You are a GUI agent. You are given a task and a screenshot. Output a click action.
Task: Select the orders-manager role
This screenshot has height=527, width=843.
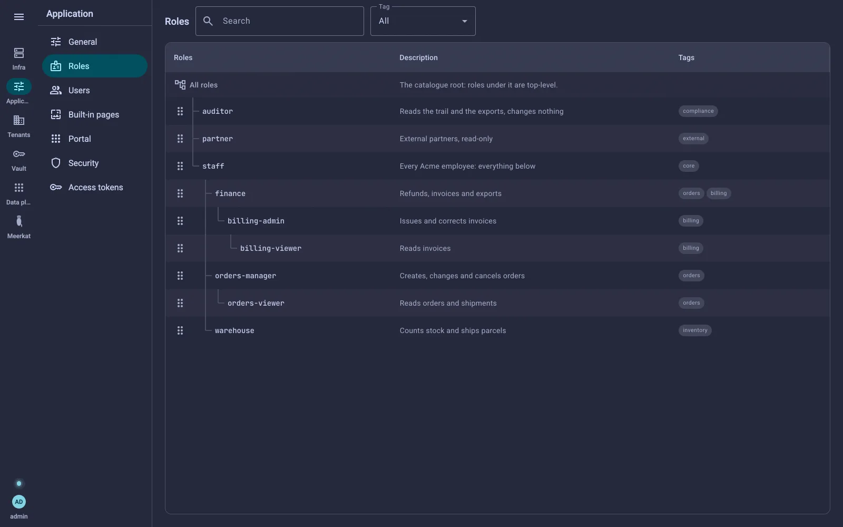[246, 276]
